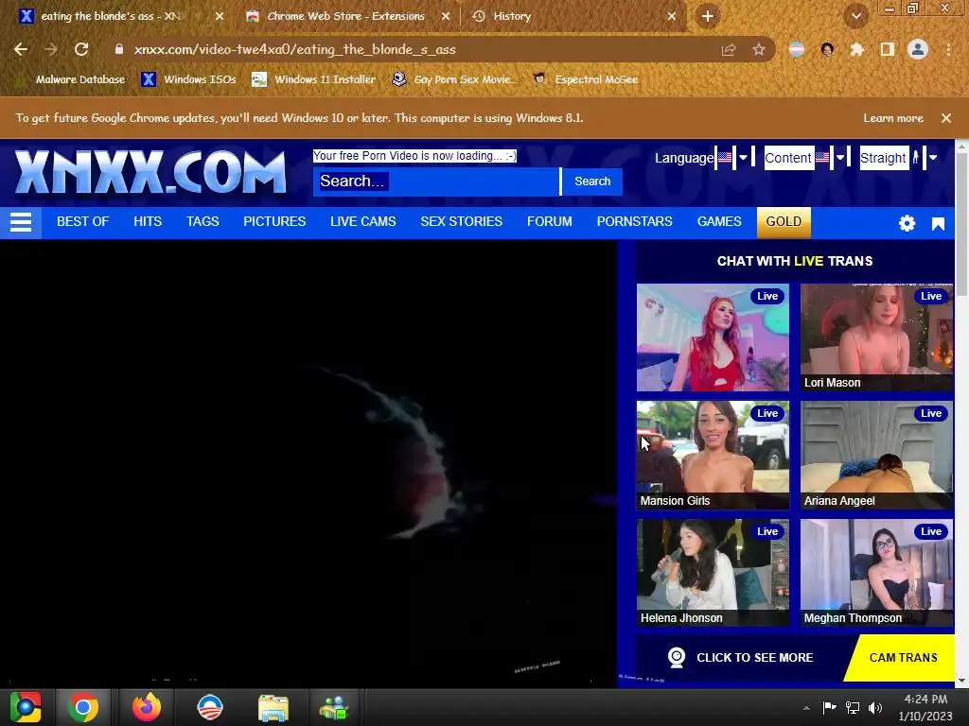The height and width of the screenshot is (726, 969).
Task: Switch to the Chrome Web Store tab
Action: pyautogui.click(x=348, y=16)
